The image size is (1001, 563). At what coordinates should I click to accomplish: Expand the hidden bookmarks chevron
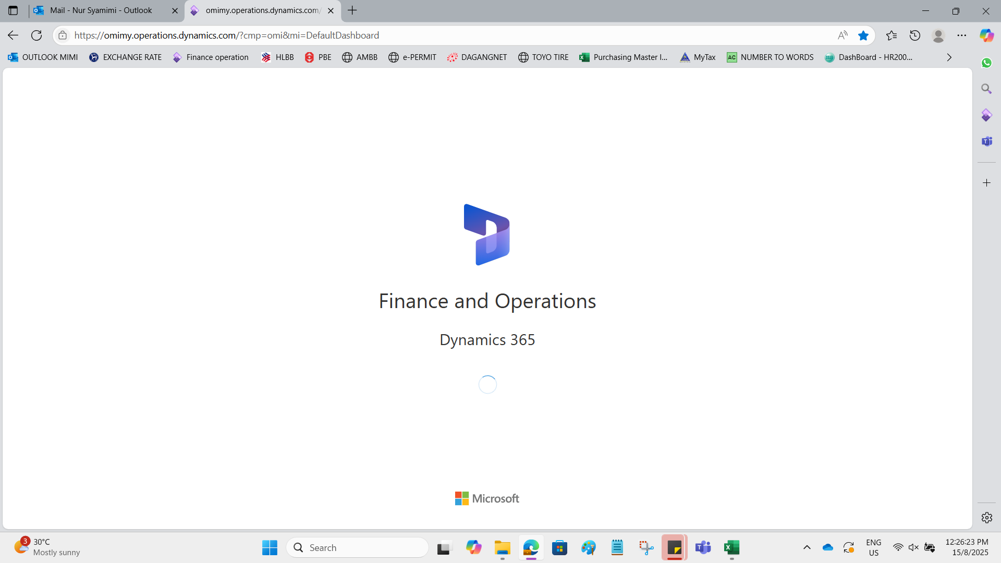pos(949,57)
